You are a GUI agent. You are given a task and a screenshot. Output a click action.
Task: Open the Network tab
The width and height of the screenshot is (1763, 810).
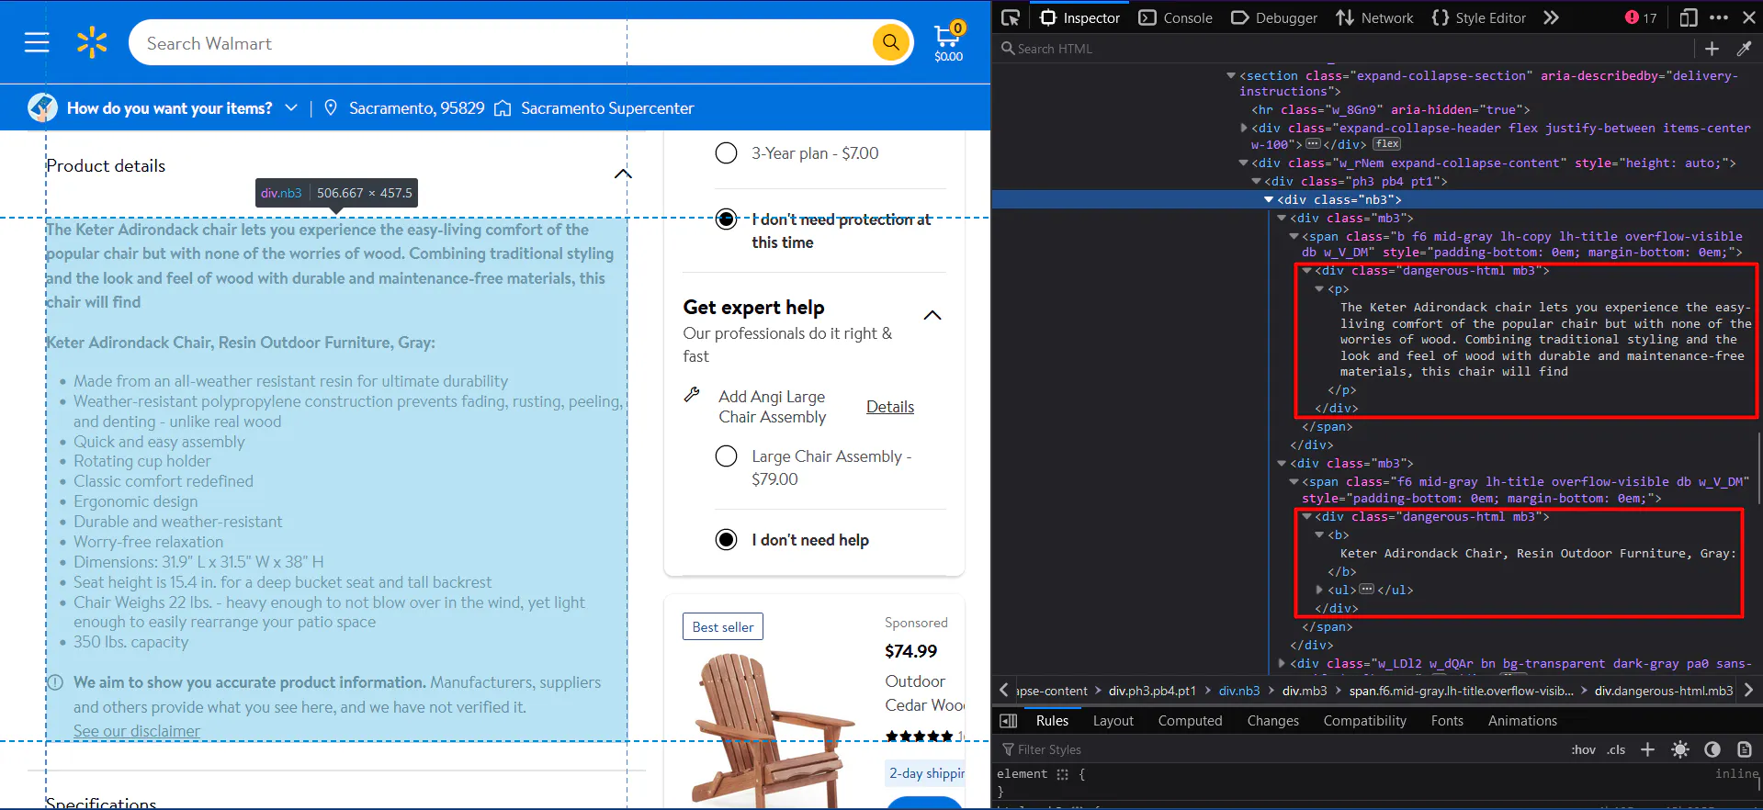pyautogui.click(x=1374, y=17)
